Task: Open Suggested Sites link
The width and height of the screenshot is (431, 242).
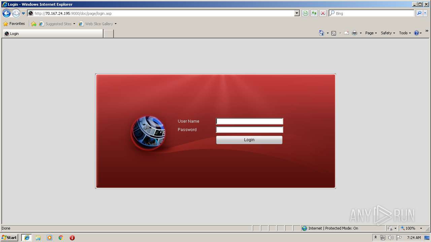Action: (57, 24)
